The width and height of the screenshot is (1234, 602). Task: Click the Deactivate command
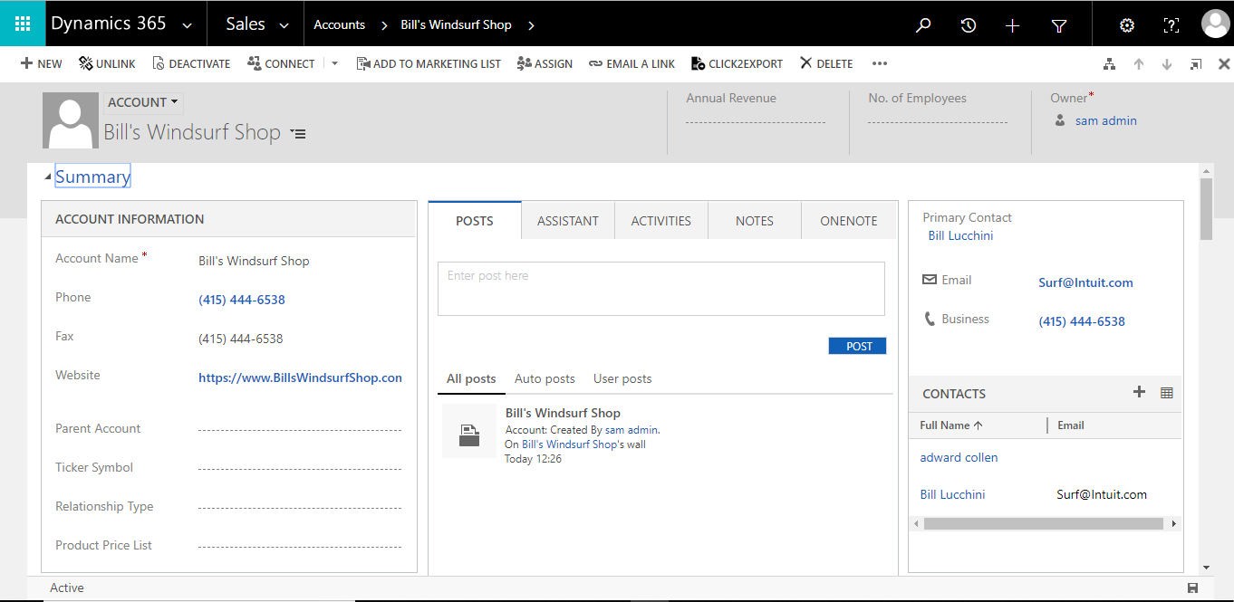pos(191,63)
